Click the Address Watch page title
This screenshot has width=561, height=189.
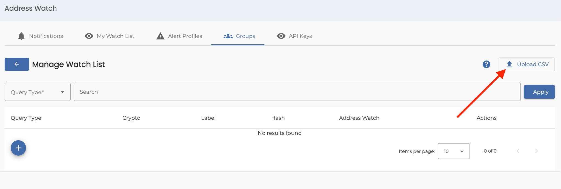31,8
